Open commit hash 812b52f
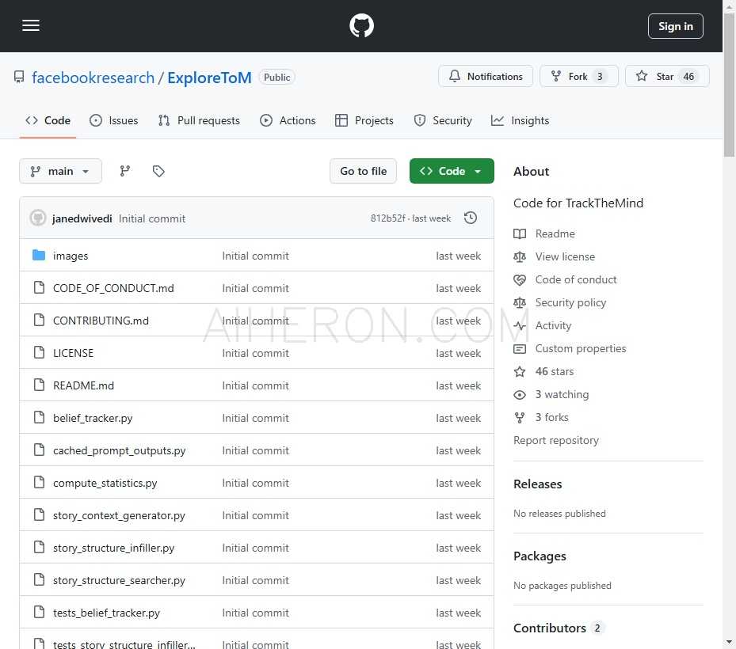This screenshot has height=649, width=736. click(387, 218)
